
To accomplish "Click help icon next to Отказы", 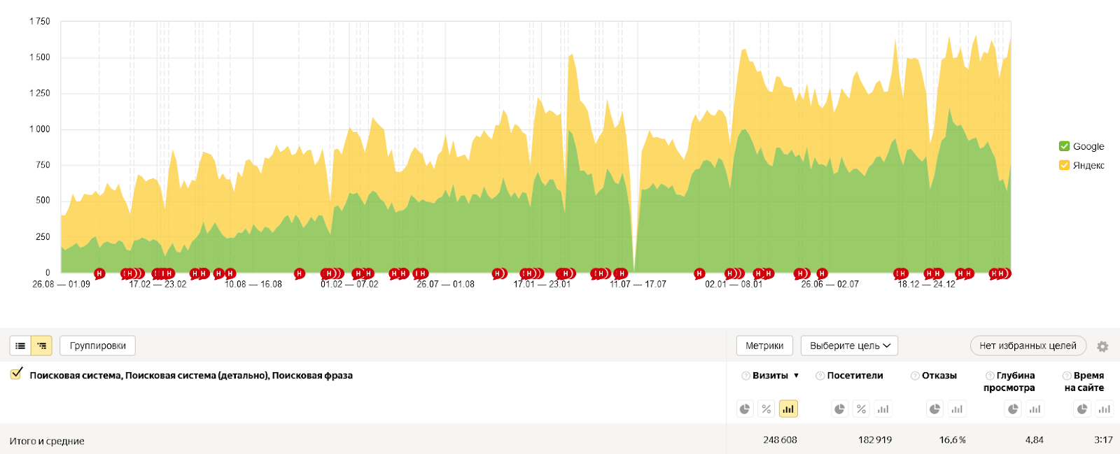I will click(914, 376).
